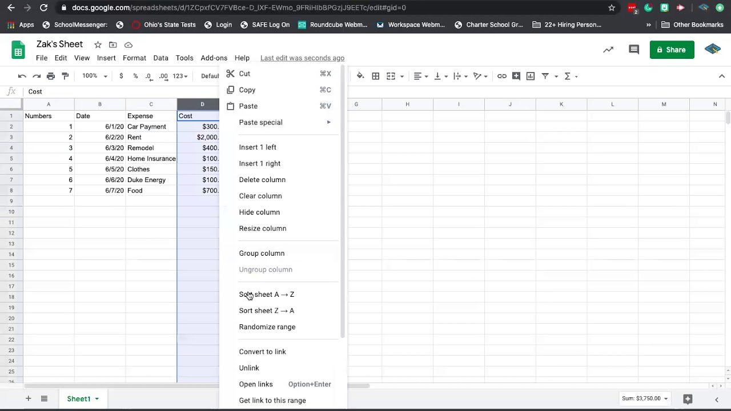Select the column G header
Screen dimensions: 731x411
[356, 104]
